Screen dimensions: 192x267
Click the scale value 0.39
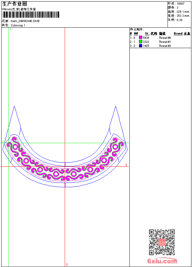pos(179,20)
